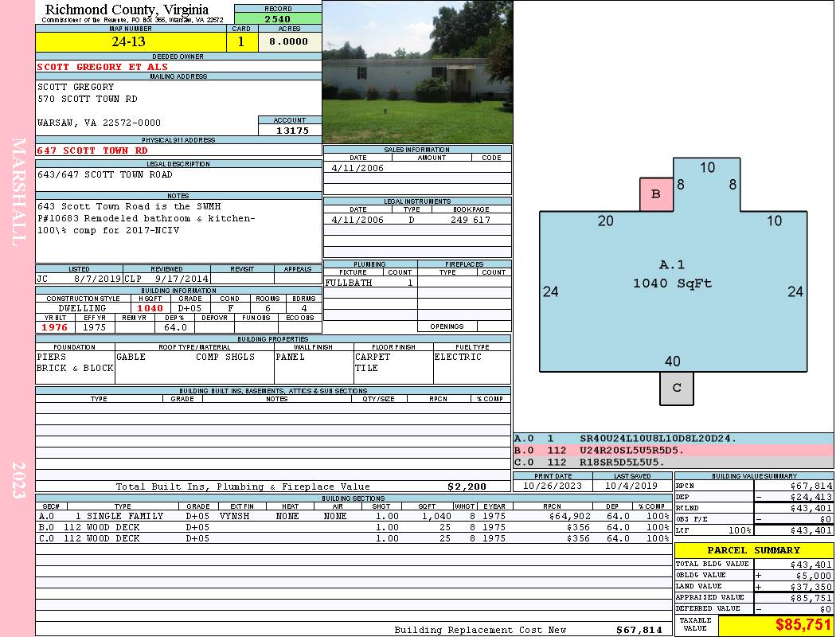
Task: Click the property photo thumbnail
Action: tap(417, 72)
